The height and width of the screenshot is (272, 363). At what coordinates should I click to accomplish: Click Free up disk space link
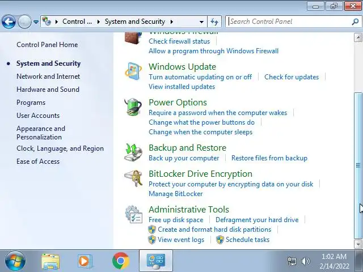(x=176, y=220)
